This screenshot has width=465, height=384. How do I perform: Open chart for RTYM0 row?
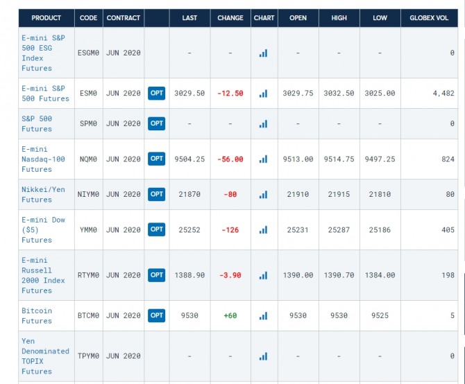263,275
